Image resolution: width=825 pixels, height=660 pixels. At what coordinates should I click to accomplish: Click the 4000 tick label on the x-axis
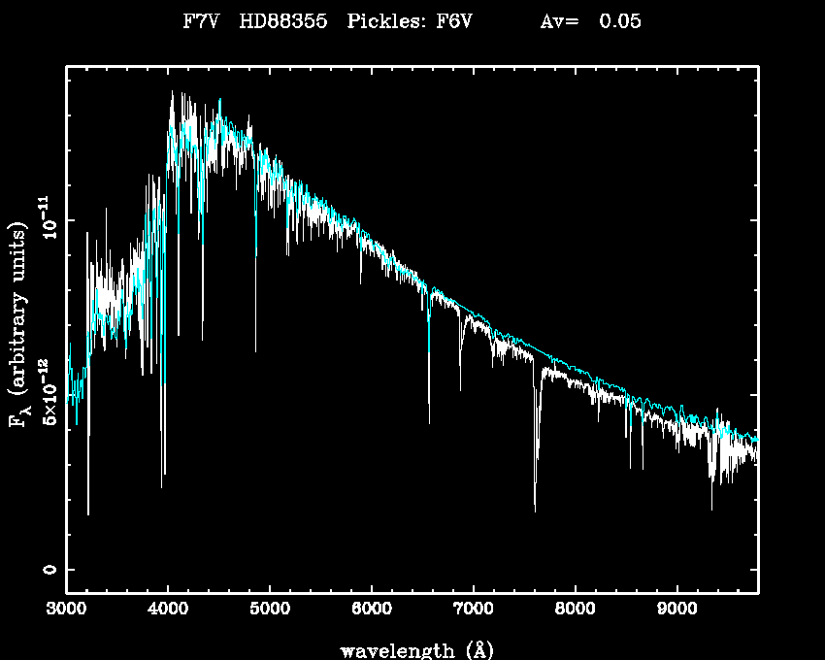[x=168, y=611]
